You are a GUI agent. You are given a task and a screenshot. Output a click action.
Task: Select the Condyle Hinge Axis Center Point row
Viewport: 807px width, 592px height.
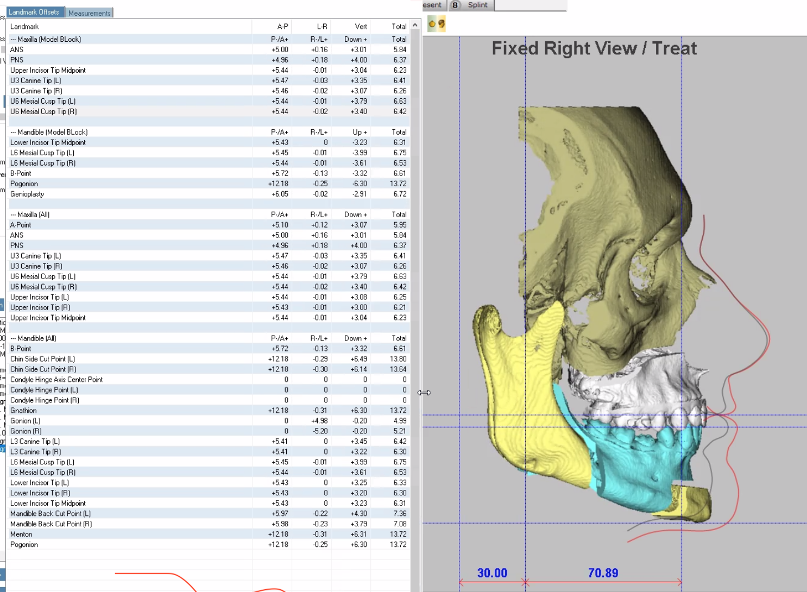coord(208,380)
